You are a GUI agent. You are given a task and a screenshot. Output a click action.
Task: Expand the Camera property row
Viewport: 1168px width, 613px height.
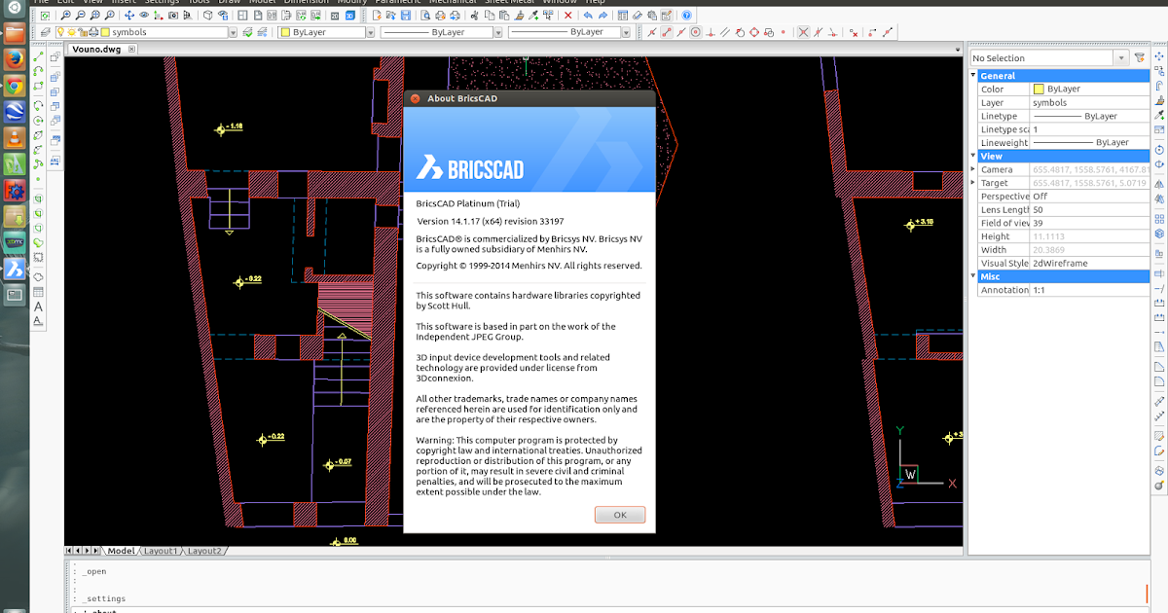pyautogui.click(x=974, y=169)
